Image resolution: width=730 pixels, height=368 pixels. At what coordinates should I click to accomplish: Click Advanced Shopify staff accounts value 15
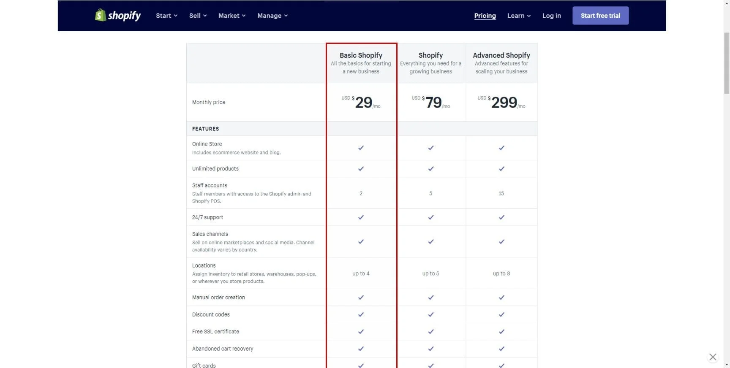point(501,193)
